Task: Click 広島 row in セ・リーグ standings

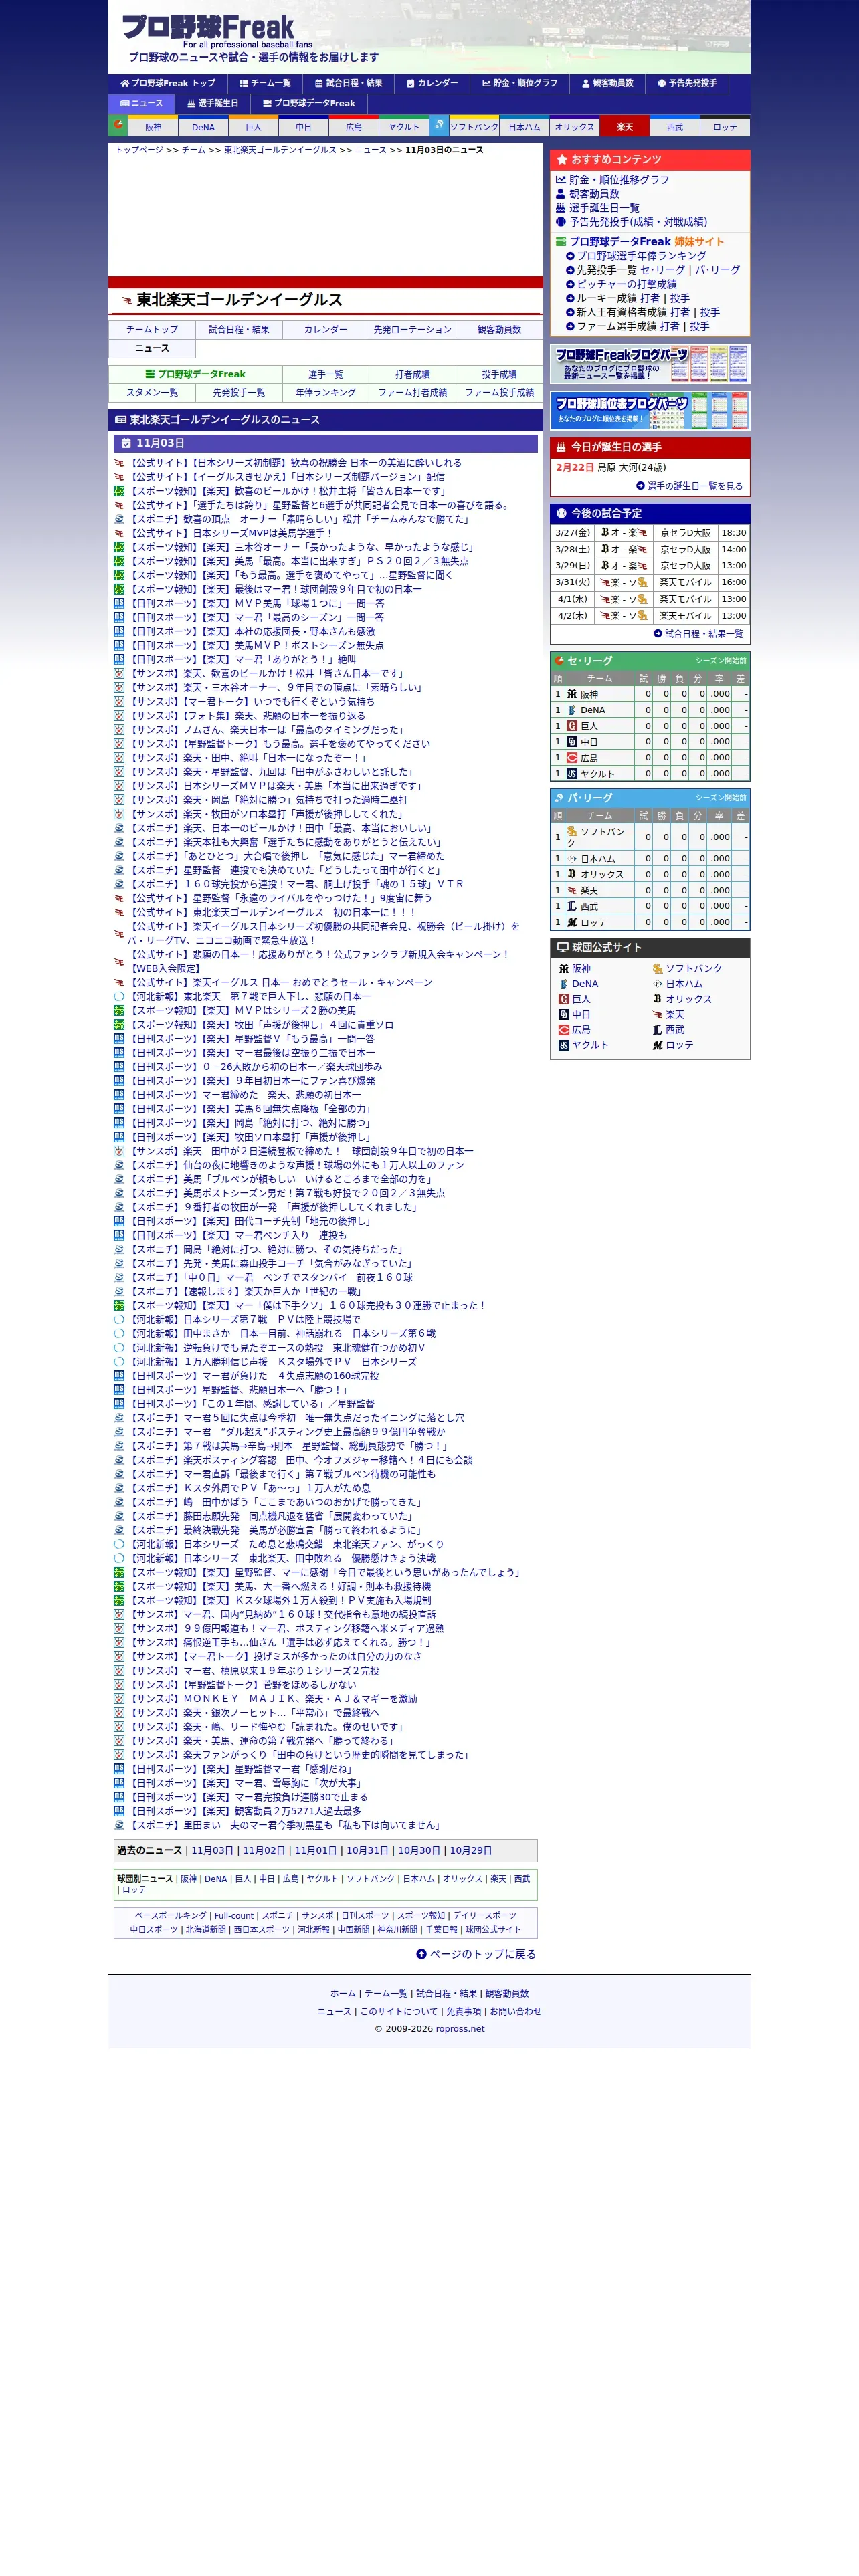Action: click(650, 758)
